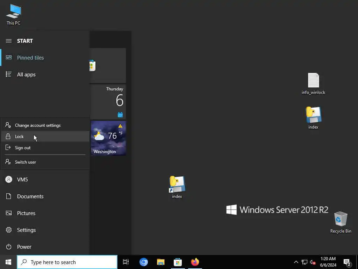This screenshot has width=358, height=269.
Task: Open the Documents folder shortcut
Action: [44, 196]
